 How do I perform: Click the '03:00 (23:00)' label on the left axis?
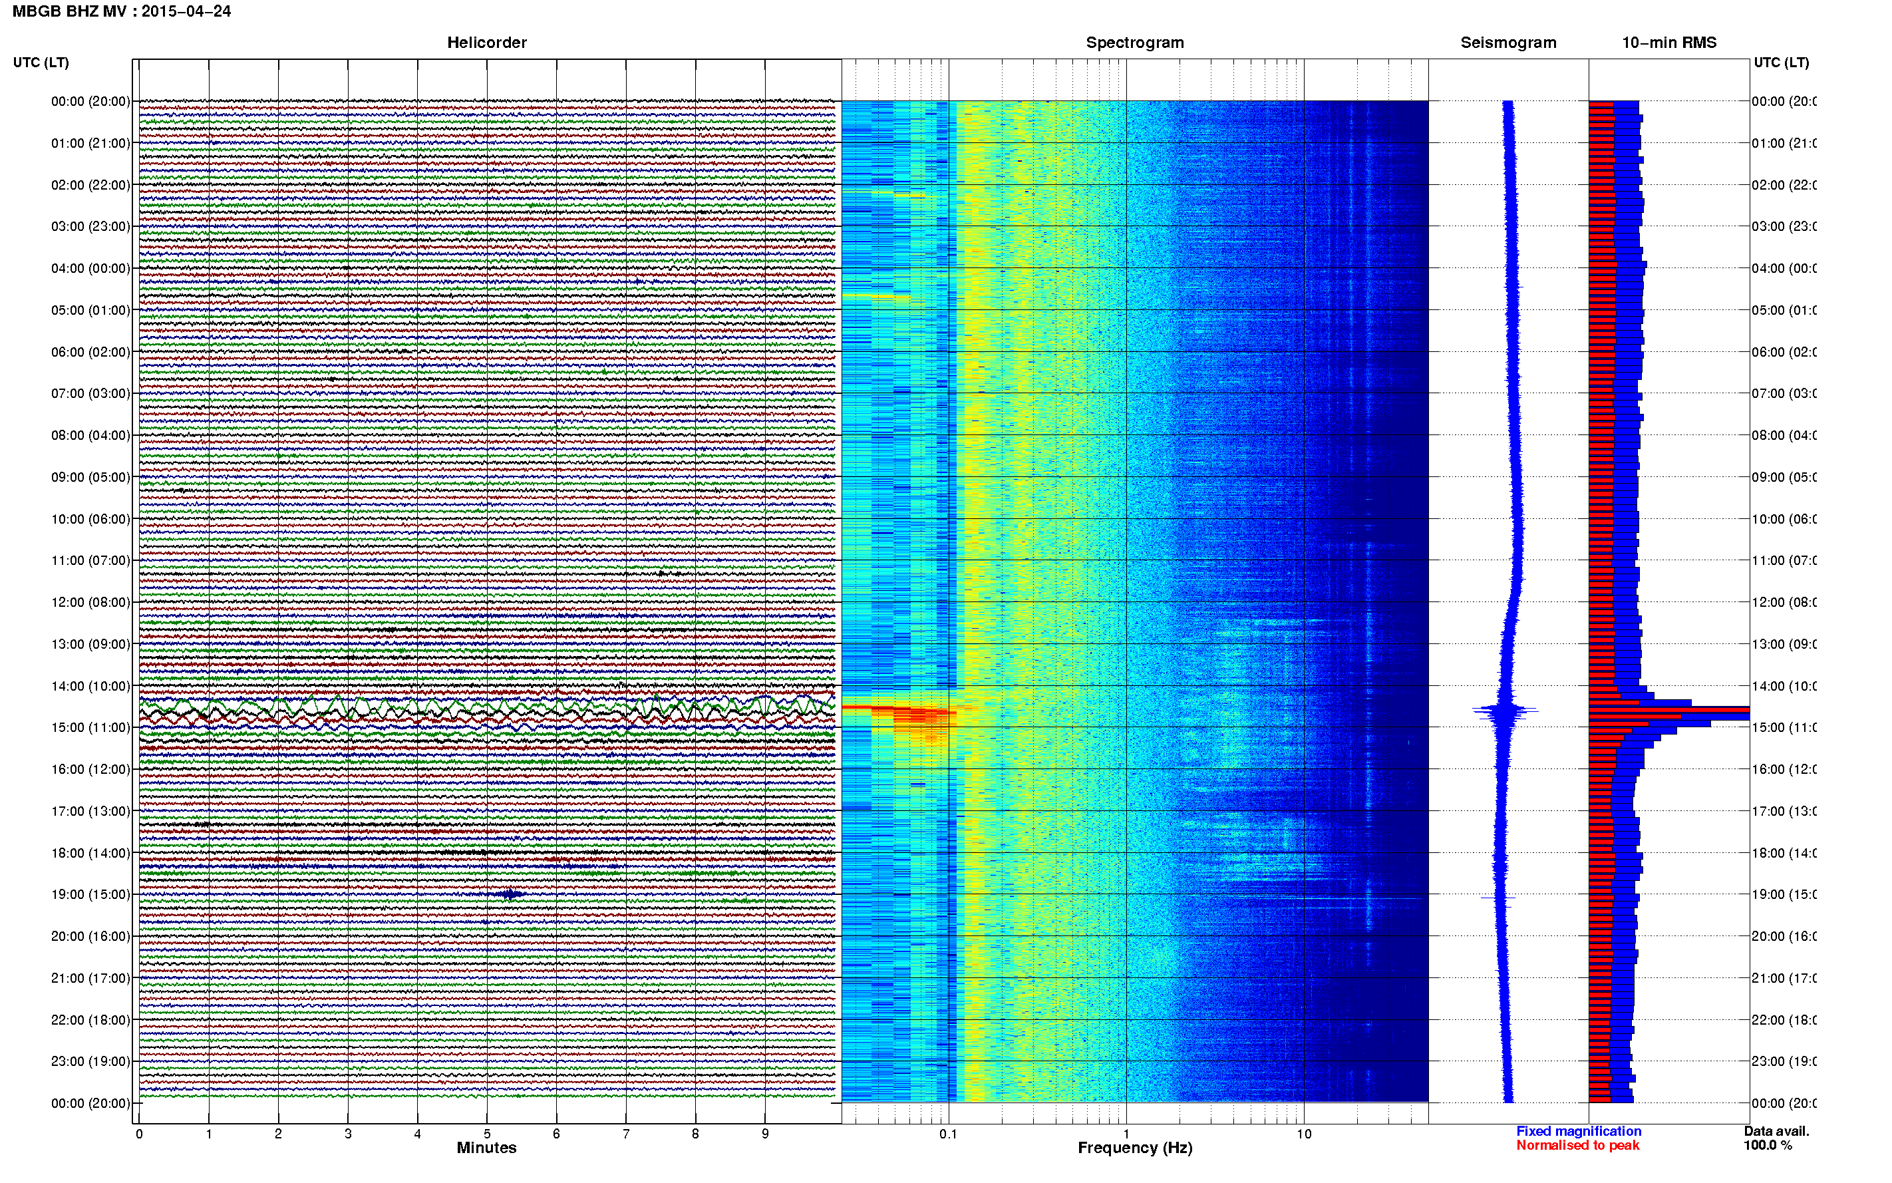coord(90,226)
